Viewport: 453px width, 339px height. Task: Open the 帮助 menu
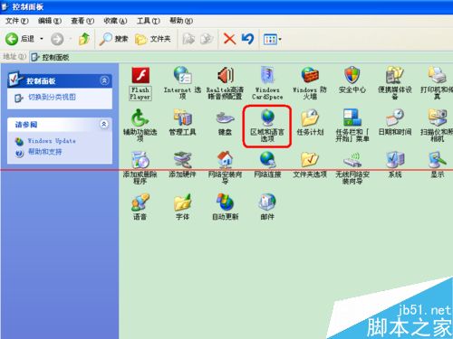[x=181, y=21]
